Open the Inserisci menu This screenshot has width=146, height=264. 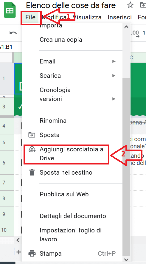(x=119, y=17)
